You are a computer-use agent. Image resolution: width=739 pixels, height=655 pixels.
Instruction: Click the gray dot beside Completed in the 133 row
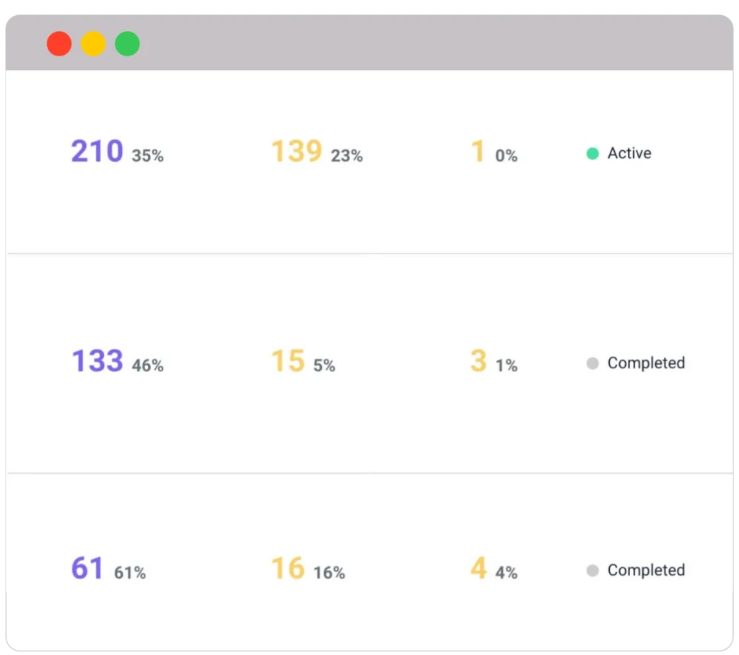point(592,363)
